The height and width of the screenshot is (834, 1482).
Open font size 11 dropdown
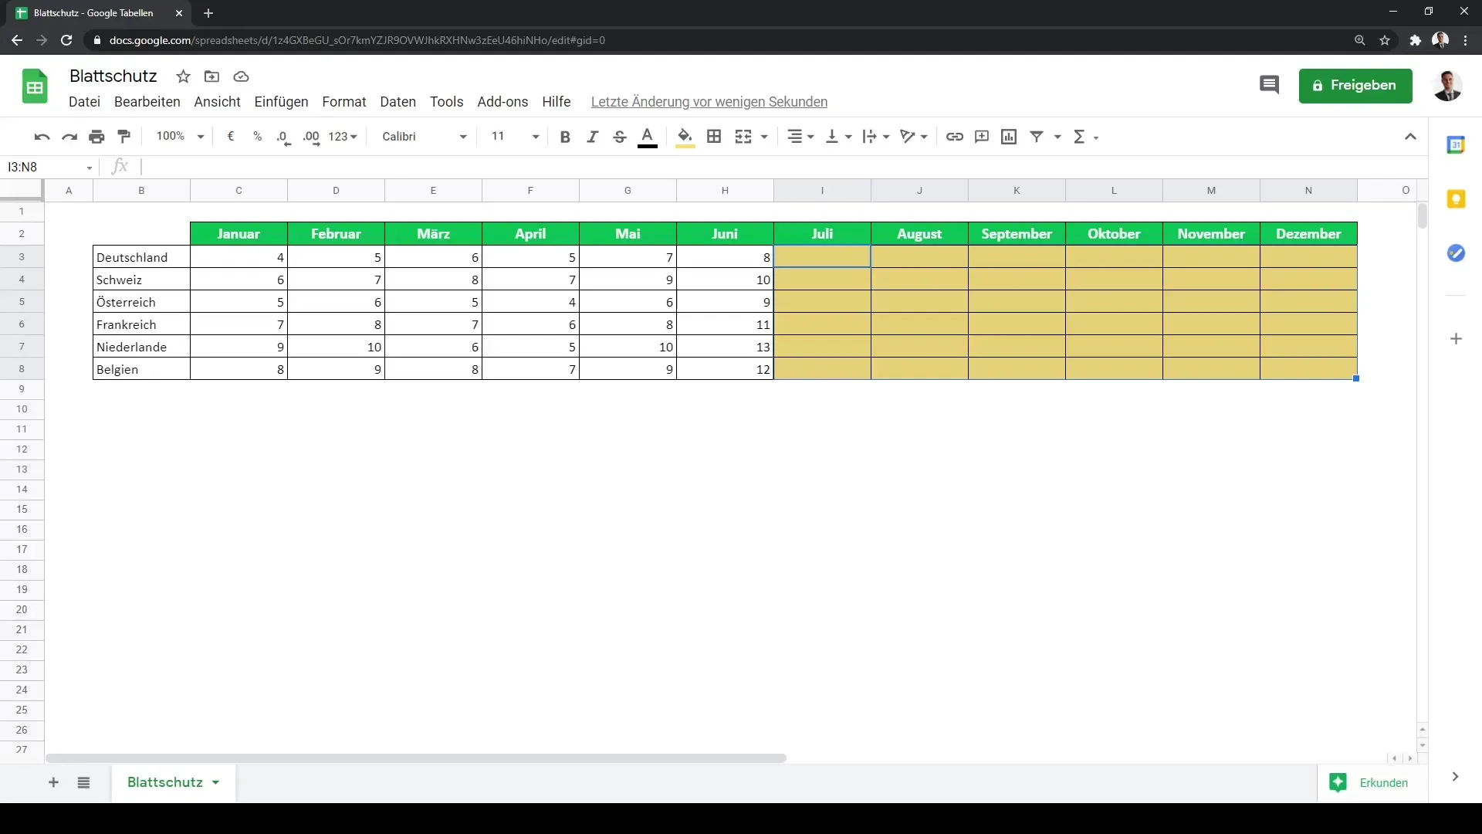[515, 137]
